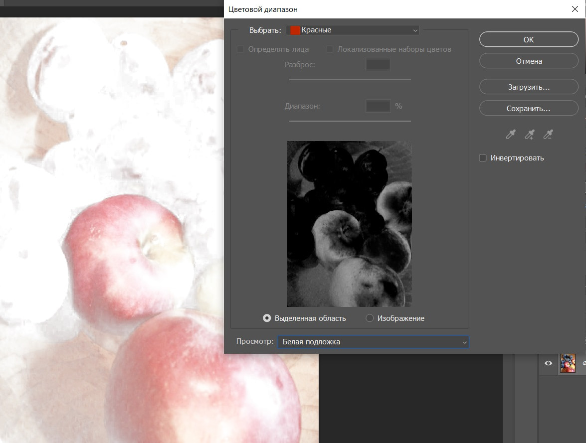586x443 pixels.
Task: Click the OK button in Цветовой диапазон
Action: (x=529, y=39)
